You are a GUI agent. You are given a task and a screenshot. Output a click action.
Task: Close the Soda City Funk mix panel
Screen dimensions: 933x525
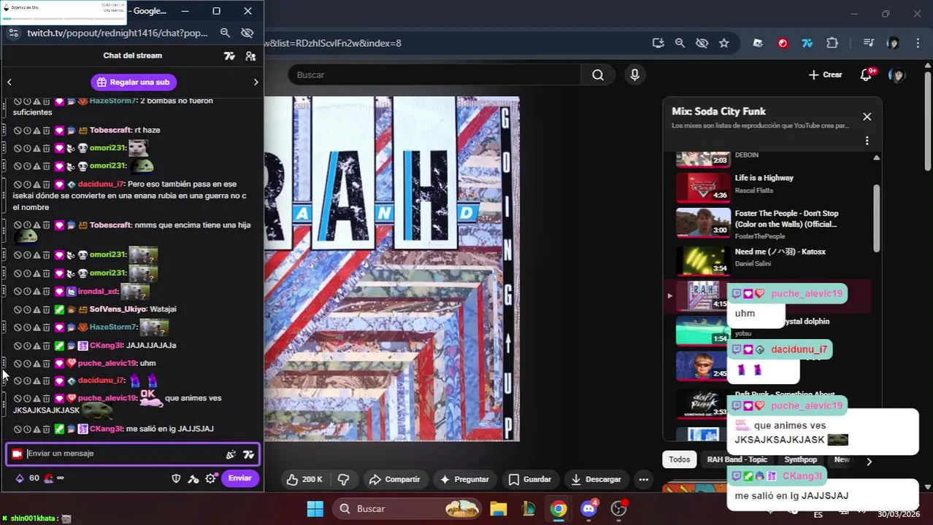pos(867,117)
